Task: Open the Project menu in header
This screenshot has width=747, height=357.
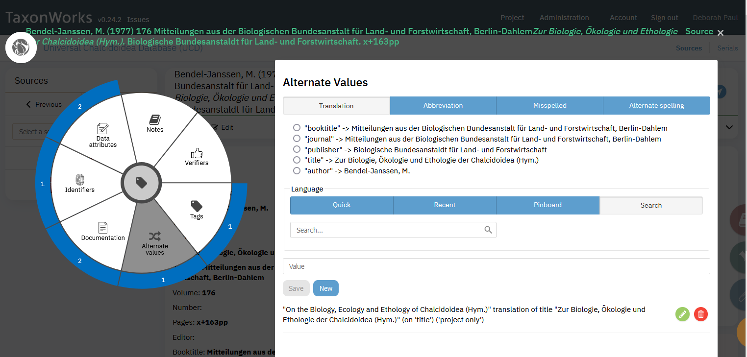Action: (512, 18)
